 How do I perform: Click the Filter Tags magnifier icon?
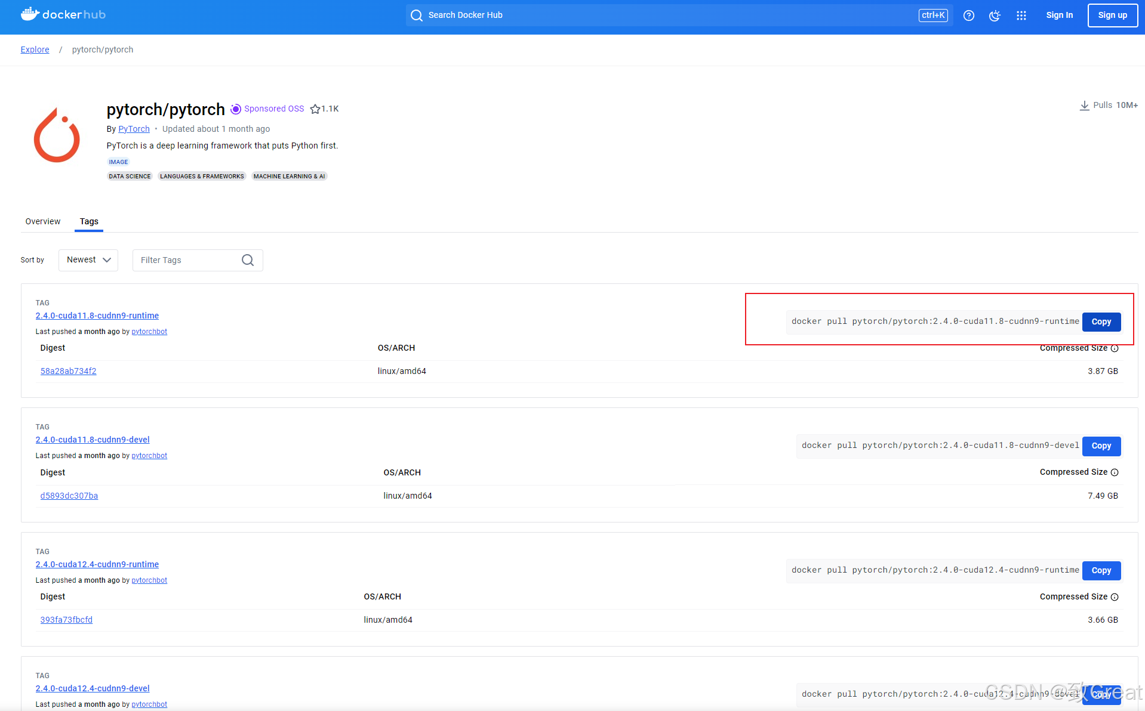tap(248, 260)
